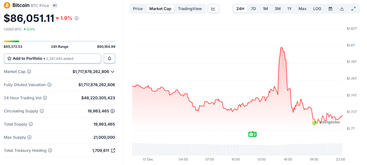The image size is (367, 165).
Task: Click the Circulating Supply info icon
Action: [42, 111]
